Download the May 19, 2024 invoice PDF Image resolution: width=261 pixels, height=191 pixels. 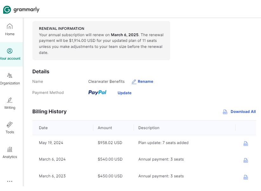(x=246, y=143)
